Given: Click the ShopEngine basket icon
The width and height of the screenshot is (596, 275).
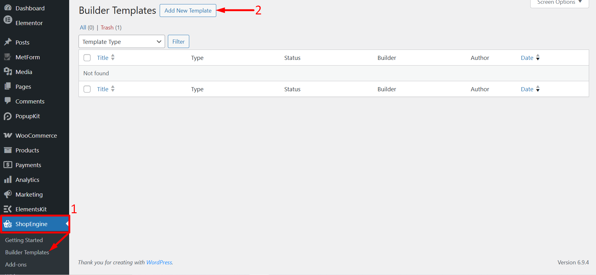Looking at the screenshot, I should click(x=8, y=224).
